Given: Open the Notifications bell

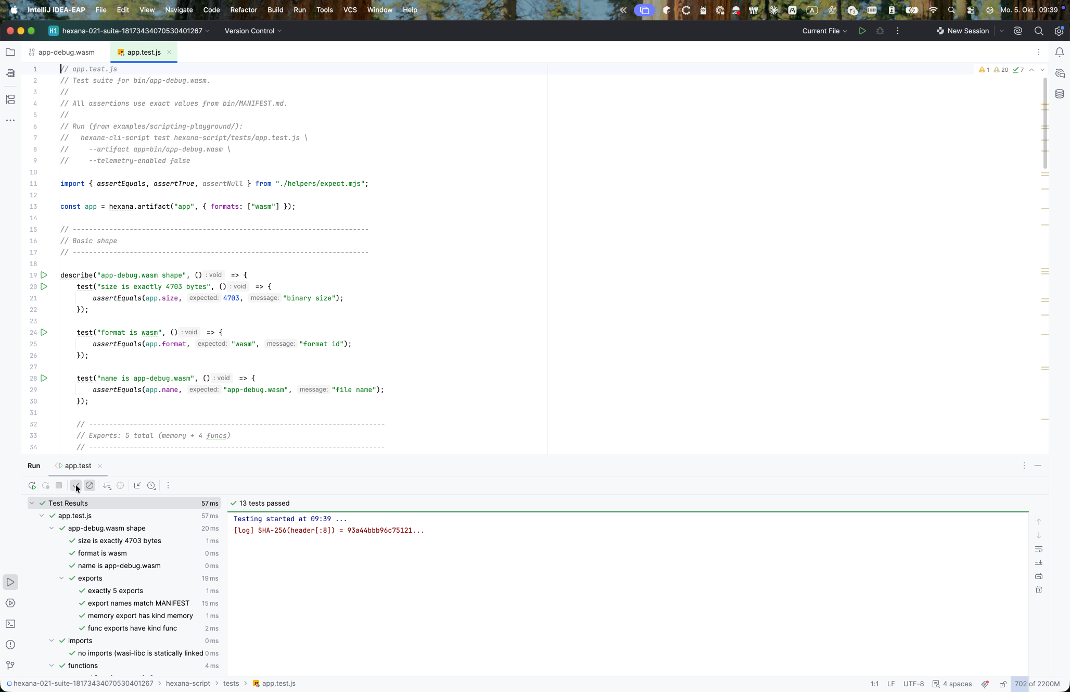Looking at the screenshot, I should (1060, 52).
